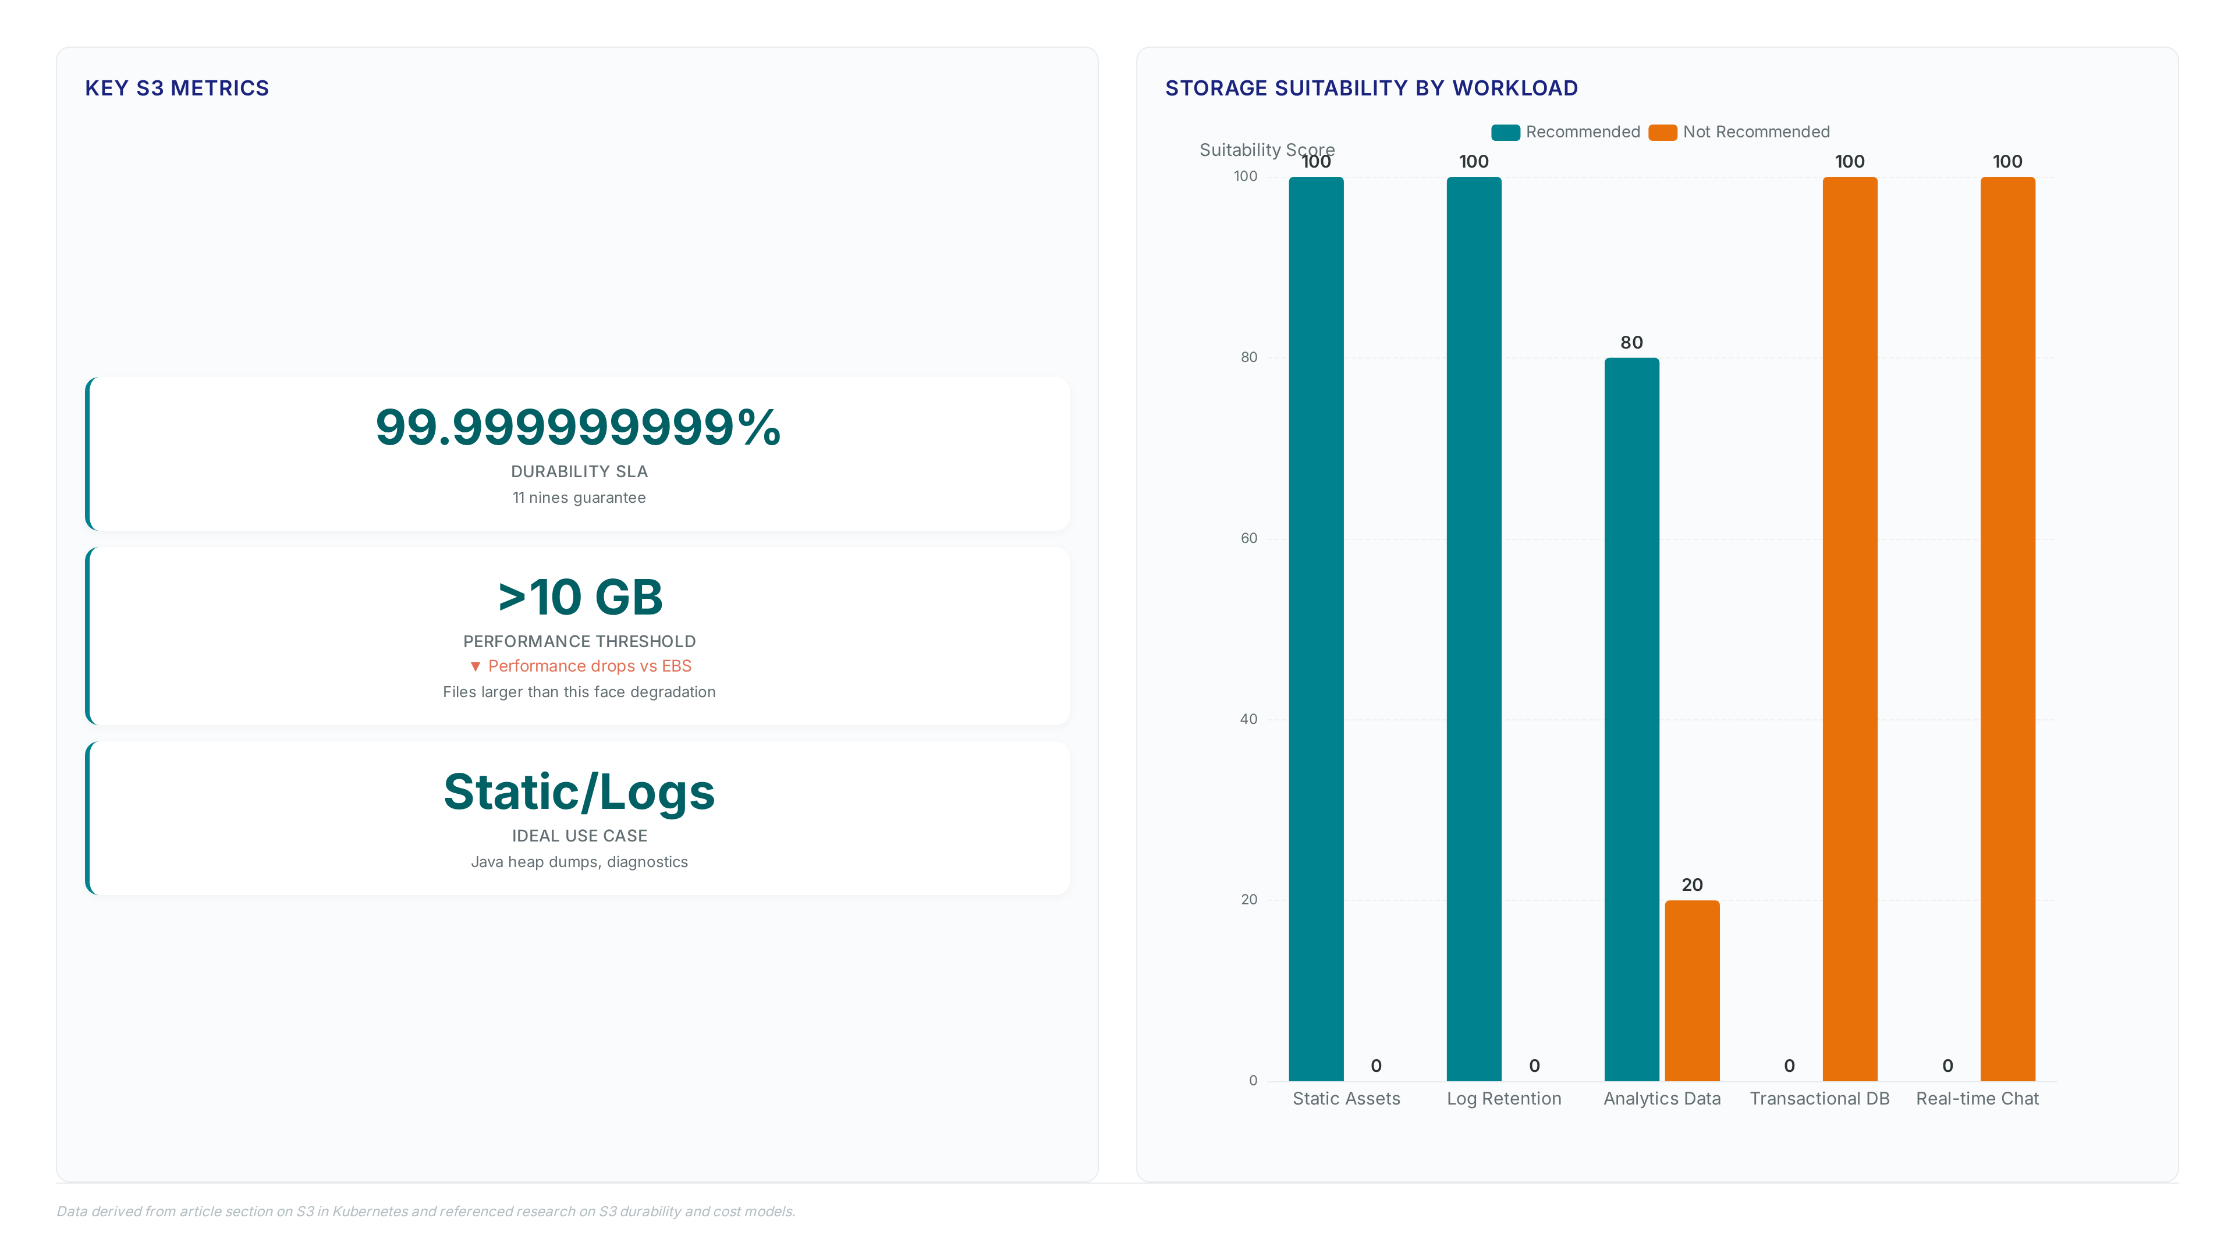Click the Analytics Data axis label

(1662, 1099)
